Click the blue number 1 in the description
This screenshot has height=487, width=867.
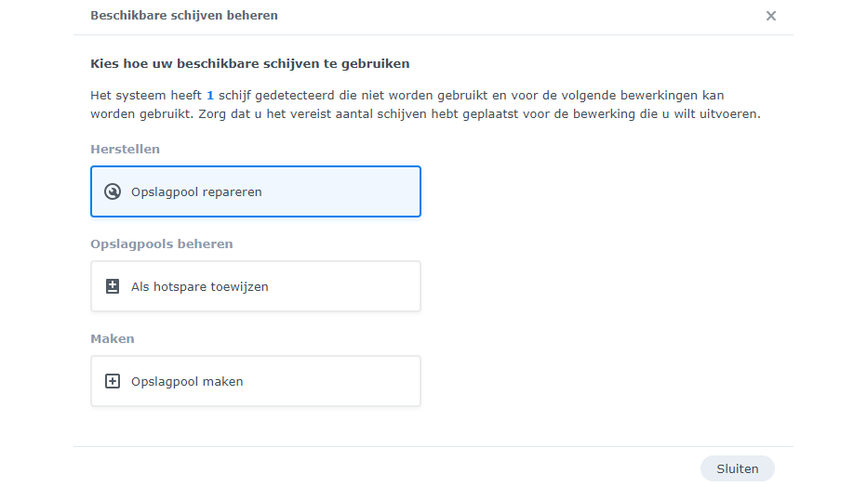210,96
